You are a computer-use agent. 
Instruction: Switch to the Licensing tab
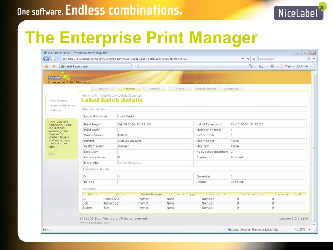click(231, 89)
